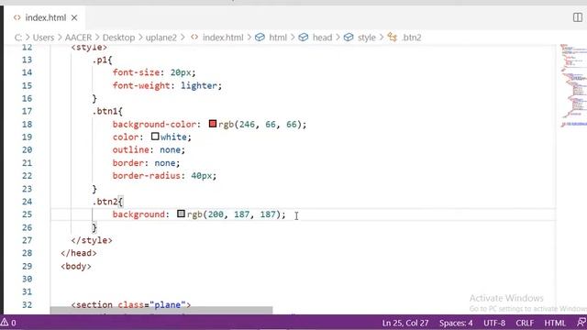
Task: Click line number 24
Action: [27, 202]
